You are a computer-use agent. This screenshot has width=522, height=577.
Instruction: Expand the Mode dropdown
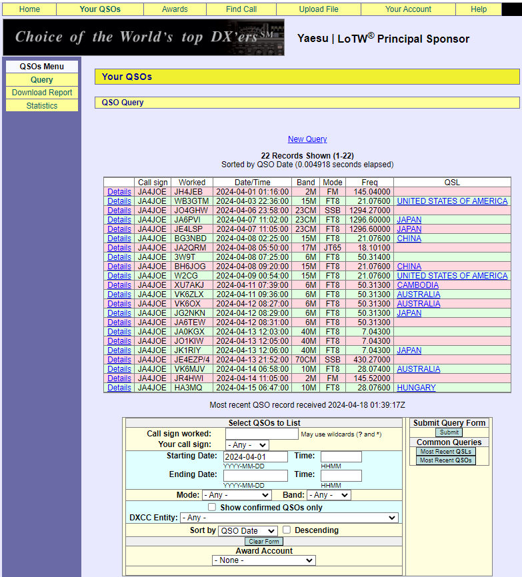[237, 495]
